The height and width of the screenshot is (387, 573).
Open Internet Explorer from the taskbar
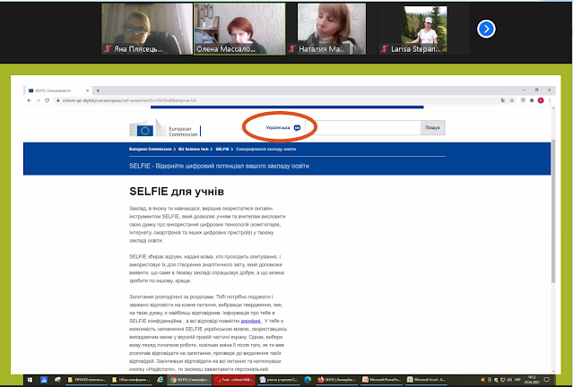[x=160, y=380]
